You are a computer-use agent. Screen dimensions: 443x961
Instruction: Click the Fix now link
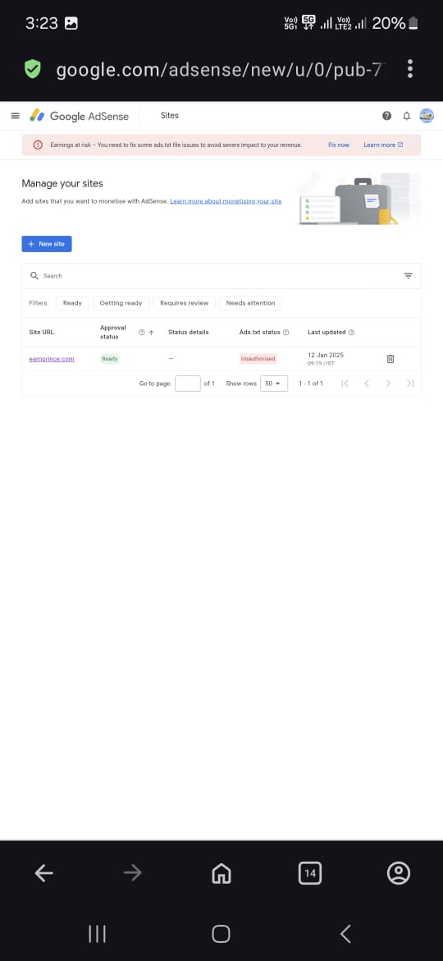click(339, 145)
